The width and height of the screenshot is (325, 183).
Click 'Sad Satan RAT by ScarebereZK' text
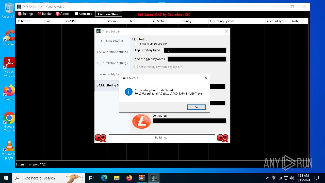pos(164,14)
